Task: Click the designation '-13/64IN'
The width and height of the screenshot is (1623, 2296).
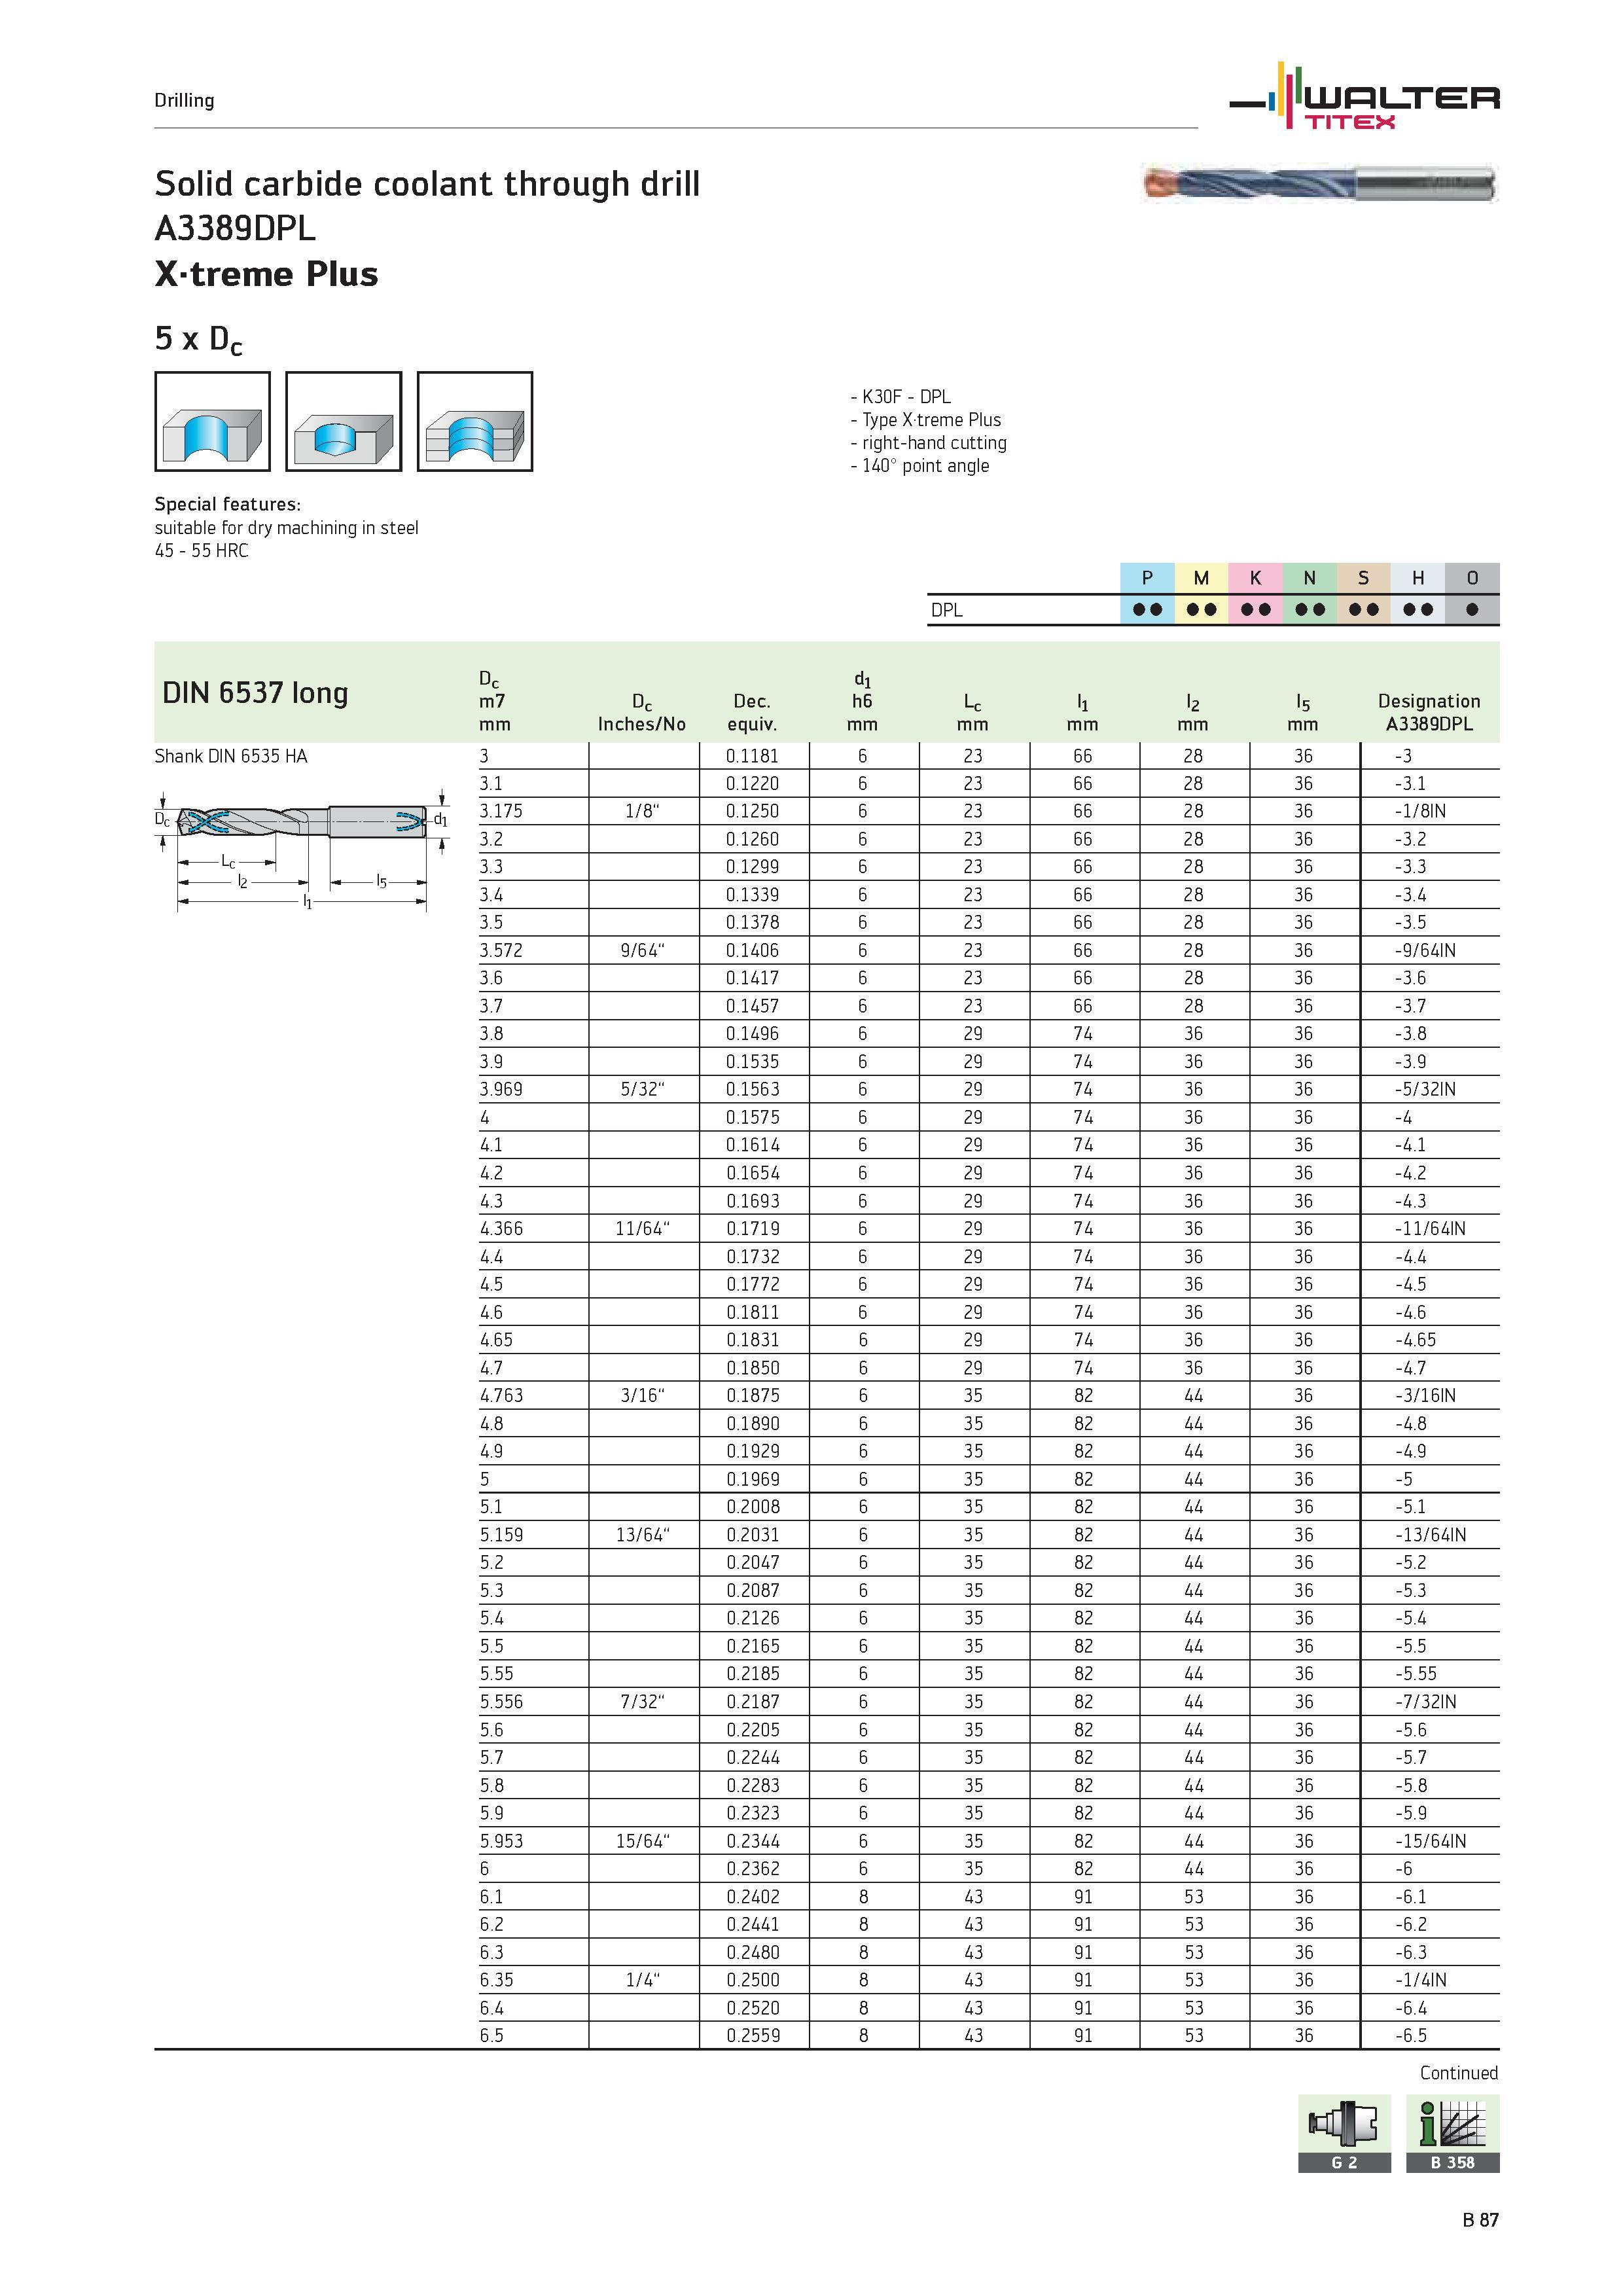Action: [x=1430, y=1534]
